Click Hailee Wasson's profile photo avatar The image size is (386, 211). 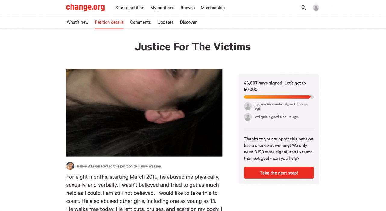70,166
